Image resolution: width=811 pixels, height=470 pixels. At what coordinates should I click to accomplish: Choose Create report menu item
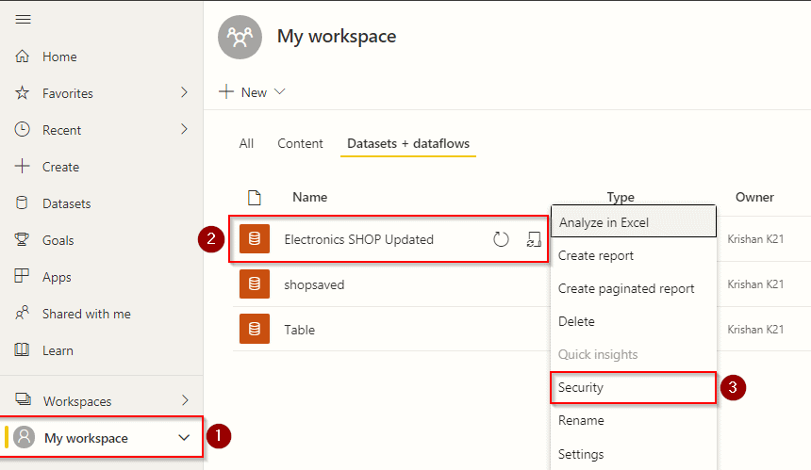pyautogui.click(x=634, y=255)
